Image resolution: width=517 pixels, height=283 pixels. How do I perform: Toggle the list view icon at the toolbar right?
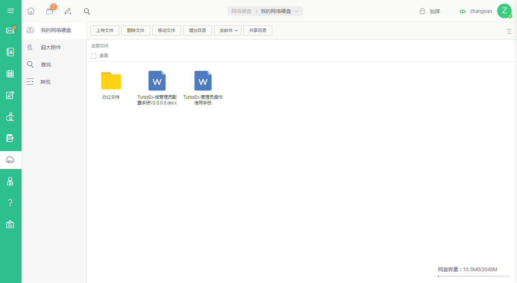coord(509,31)
